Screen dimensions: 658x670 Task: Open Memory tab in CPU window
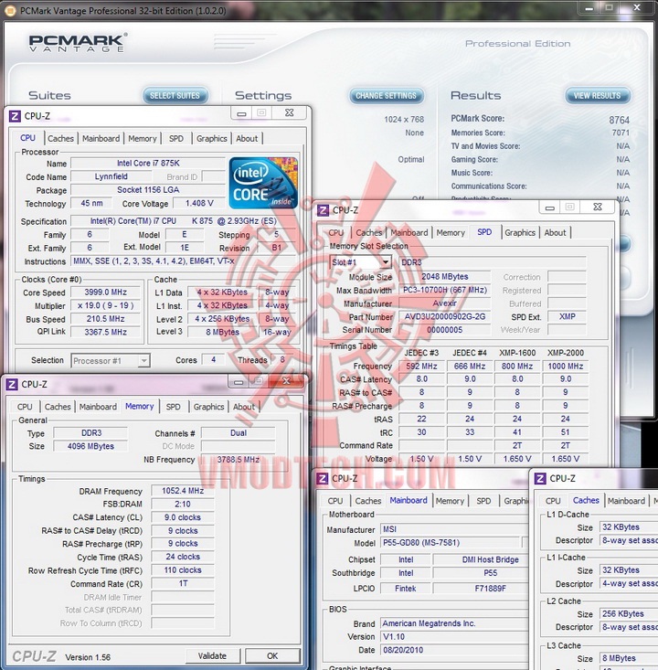point(143,138)
